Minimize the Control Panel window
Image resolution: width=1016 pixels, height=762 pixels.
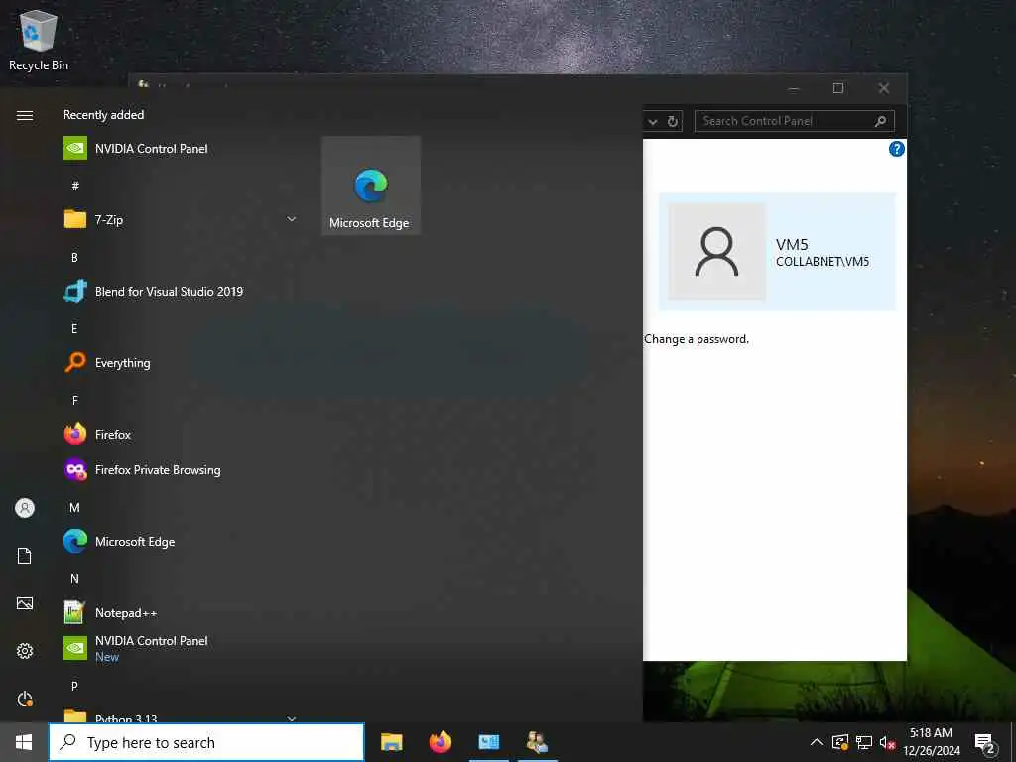(794, 88)
